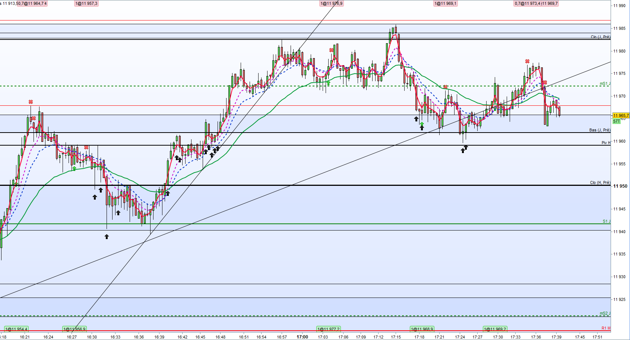Select the green tag 1@11 977,2

(x=328, y=329)
